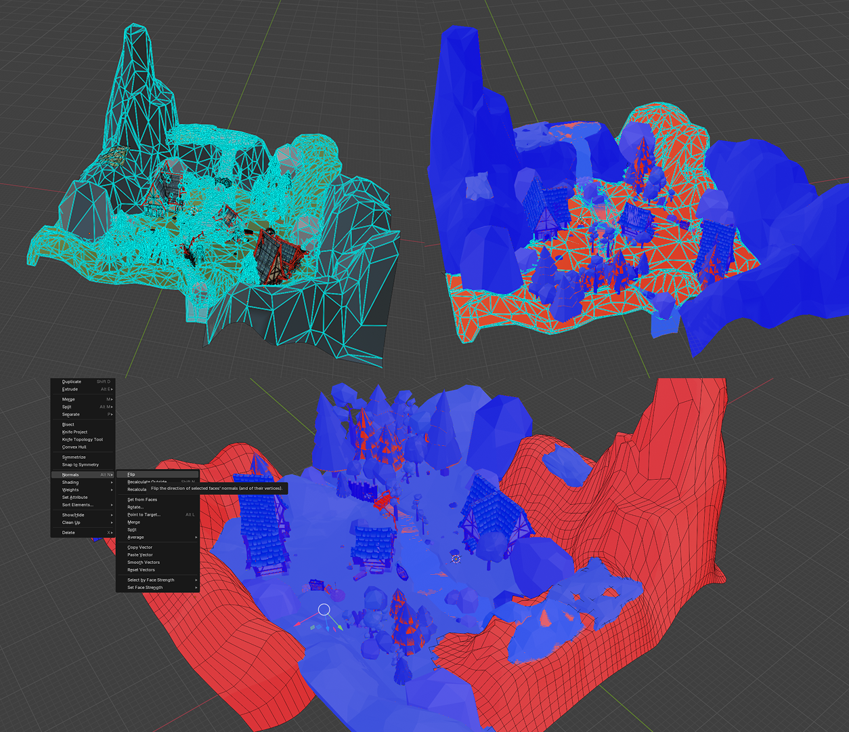849x732 pixels.
Task: Expand the Show/Hide submenu
Action: coord(72,514)
